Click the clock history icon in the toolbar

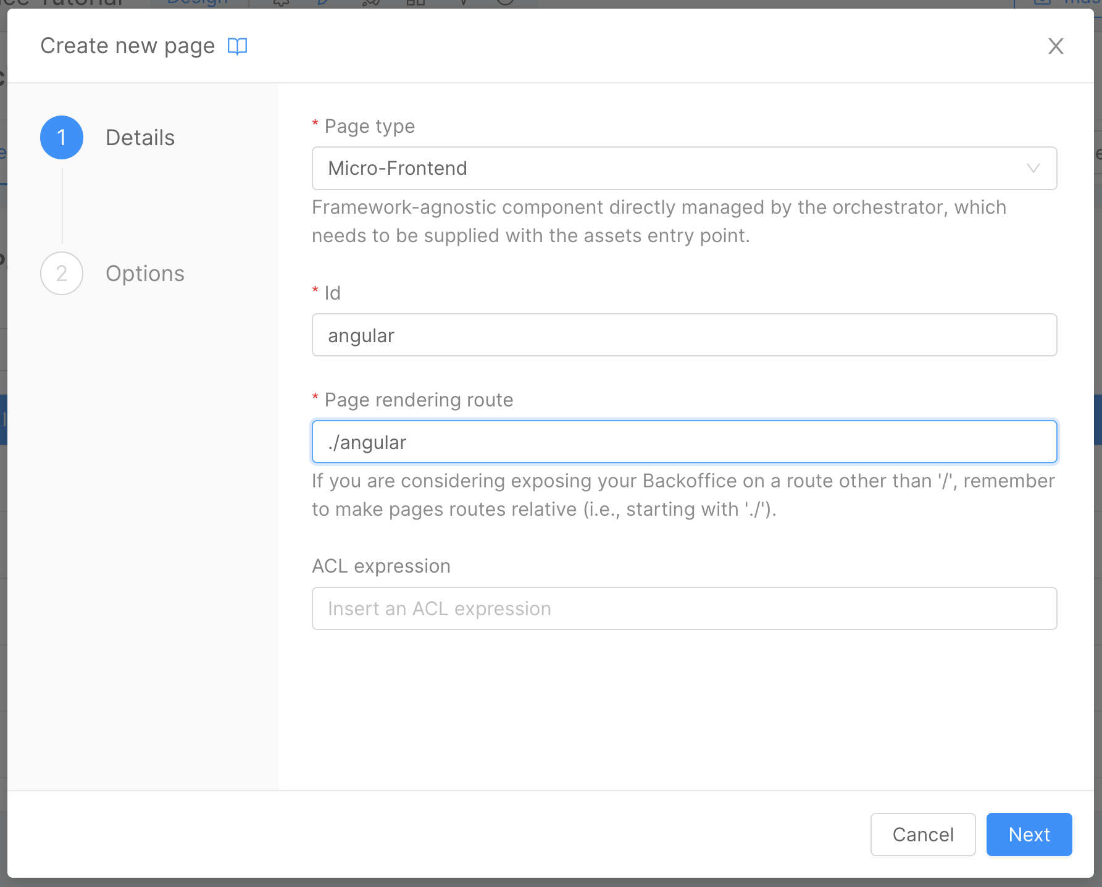click(504, 3)
